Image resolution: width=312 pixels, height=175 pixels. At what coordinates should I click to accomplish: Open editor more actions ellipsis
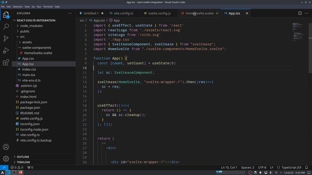pyautogui.click(x=307, y=13)
